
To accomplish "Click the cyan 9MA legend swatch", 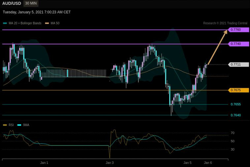I will (x=19, y=125).
